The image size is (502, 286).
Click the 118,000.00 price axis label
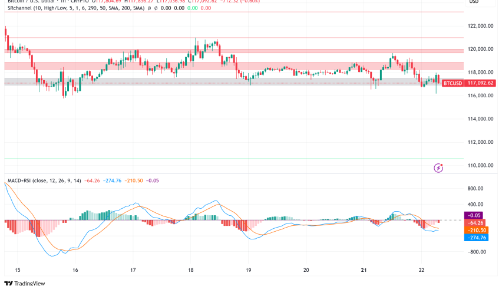point(480,73)
